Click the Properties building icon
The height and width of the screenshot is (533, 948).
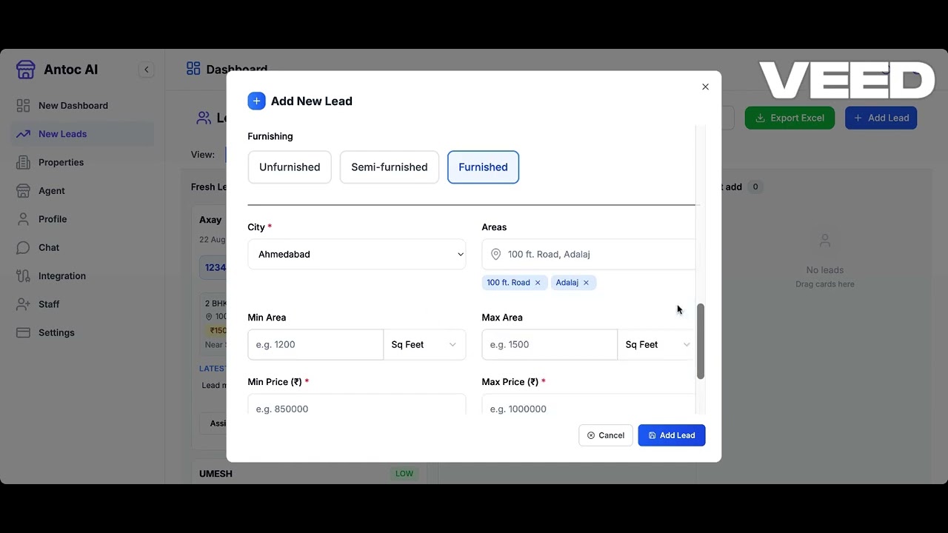pos(24,162)
